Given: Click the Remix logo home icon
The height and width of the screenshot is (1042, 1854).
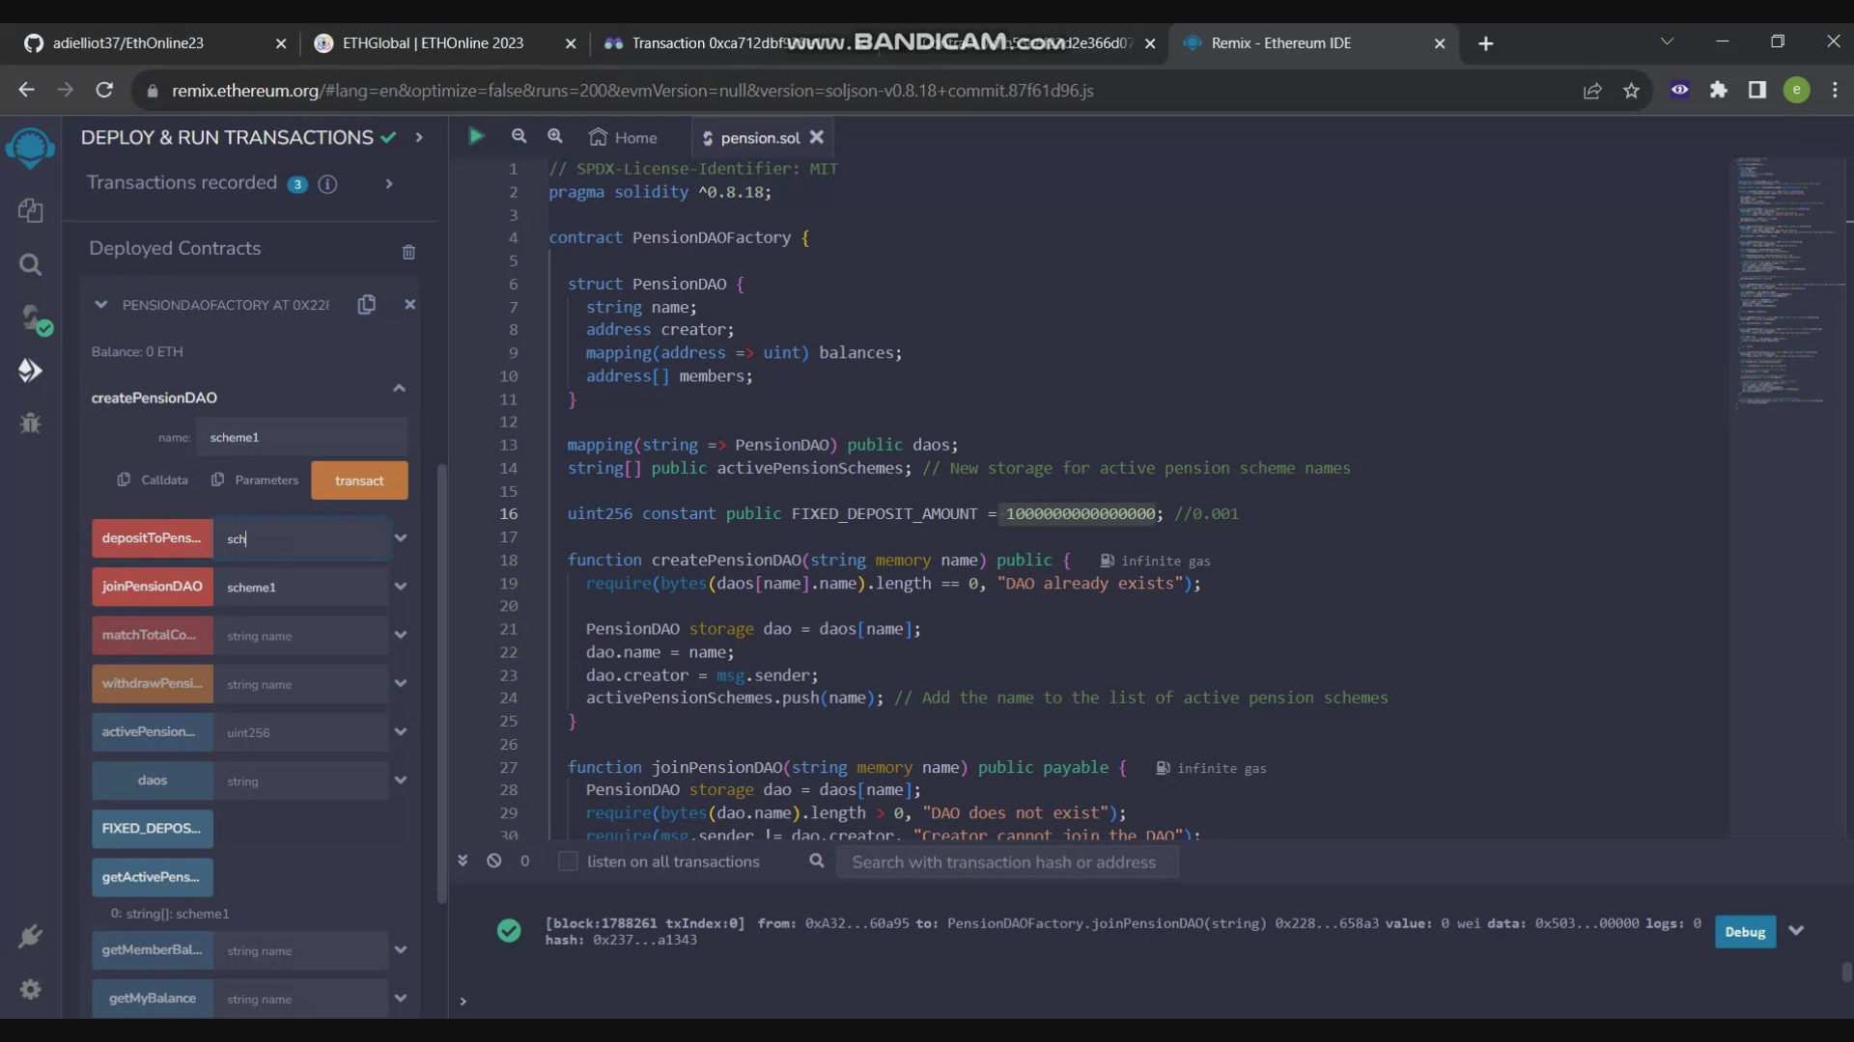Looking at the screenshot, I should coord(30,149).
